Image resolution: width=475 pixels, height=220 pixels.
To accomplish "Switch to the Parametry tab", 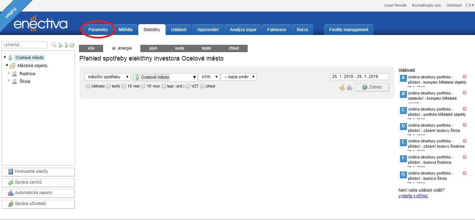I will [x=98, y=30].
